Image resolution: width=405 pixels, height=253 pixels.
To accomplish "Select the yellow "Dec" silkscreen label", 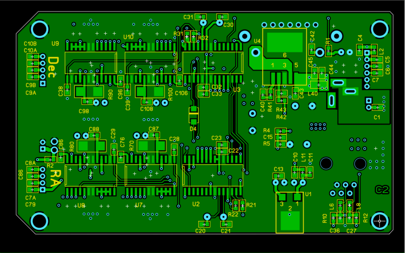I will [53, 67].
